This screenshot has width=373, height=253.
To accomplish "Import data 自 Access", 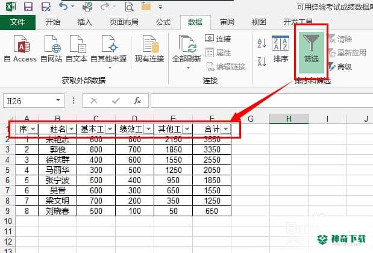I will (x=20, y=49).
